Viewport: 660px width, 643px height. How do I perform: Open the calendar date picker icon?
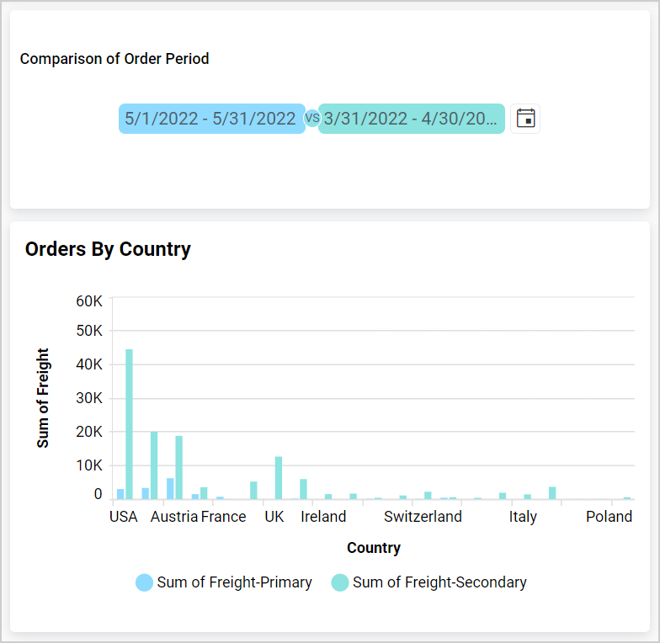(525, 119)
